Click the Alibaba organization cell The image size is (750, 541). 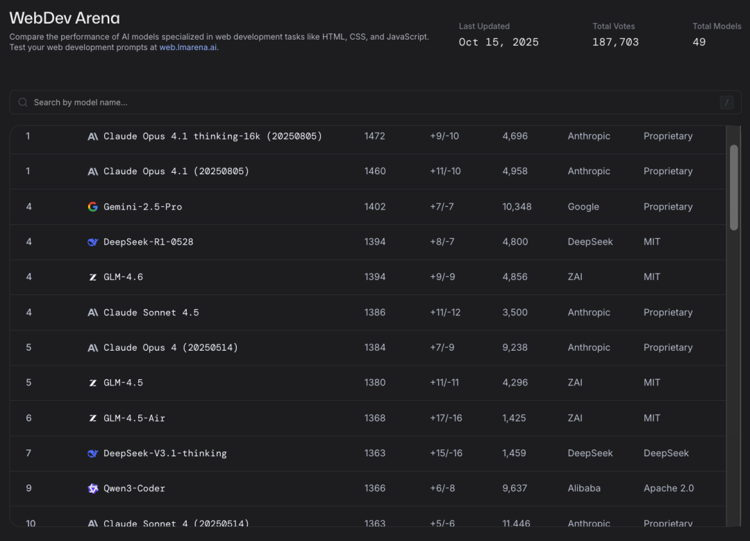[x=584, y=488]
